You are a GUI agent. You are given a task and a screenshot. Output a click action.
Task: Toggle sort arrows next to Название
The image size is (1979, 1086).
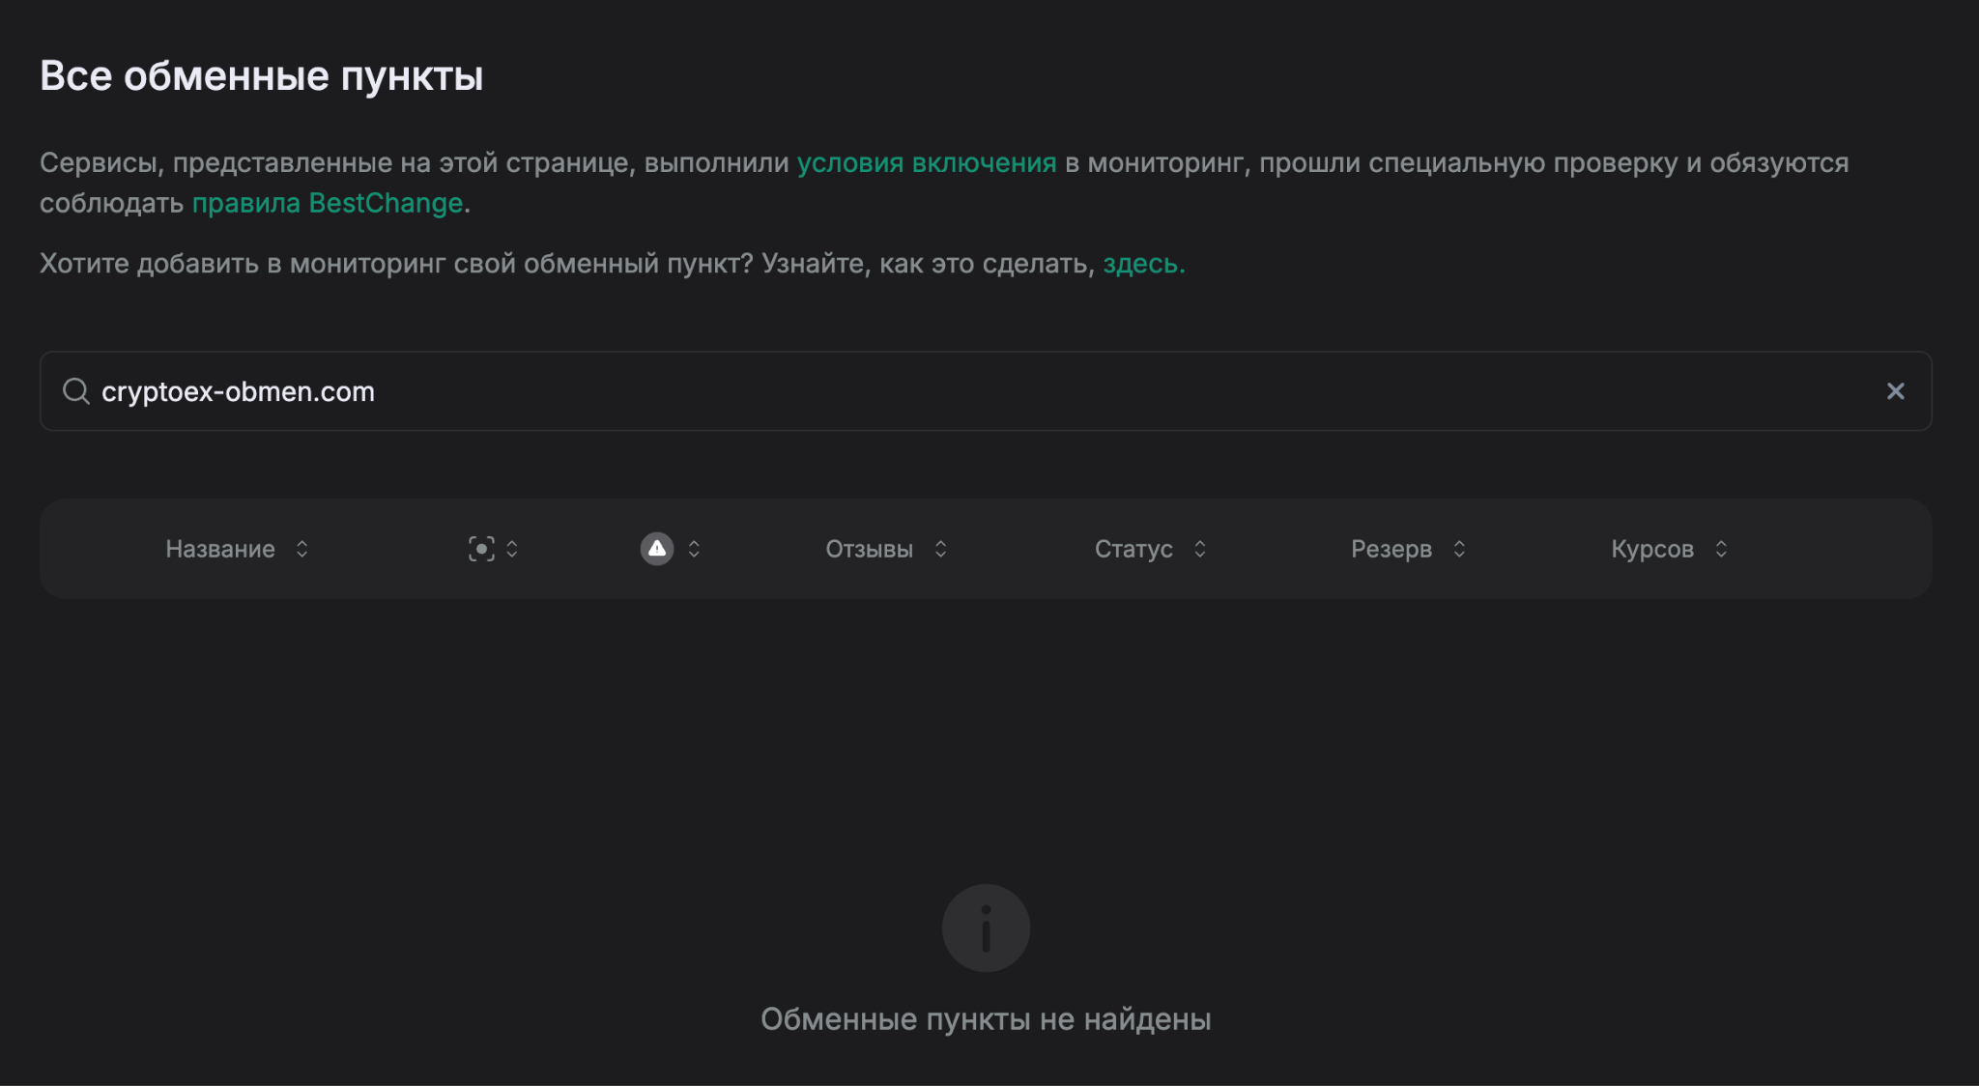tap(301, 549)
